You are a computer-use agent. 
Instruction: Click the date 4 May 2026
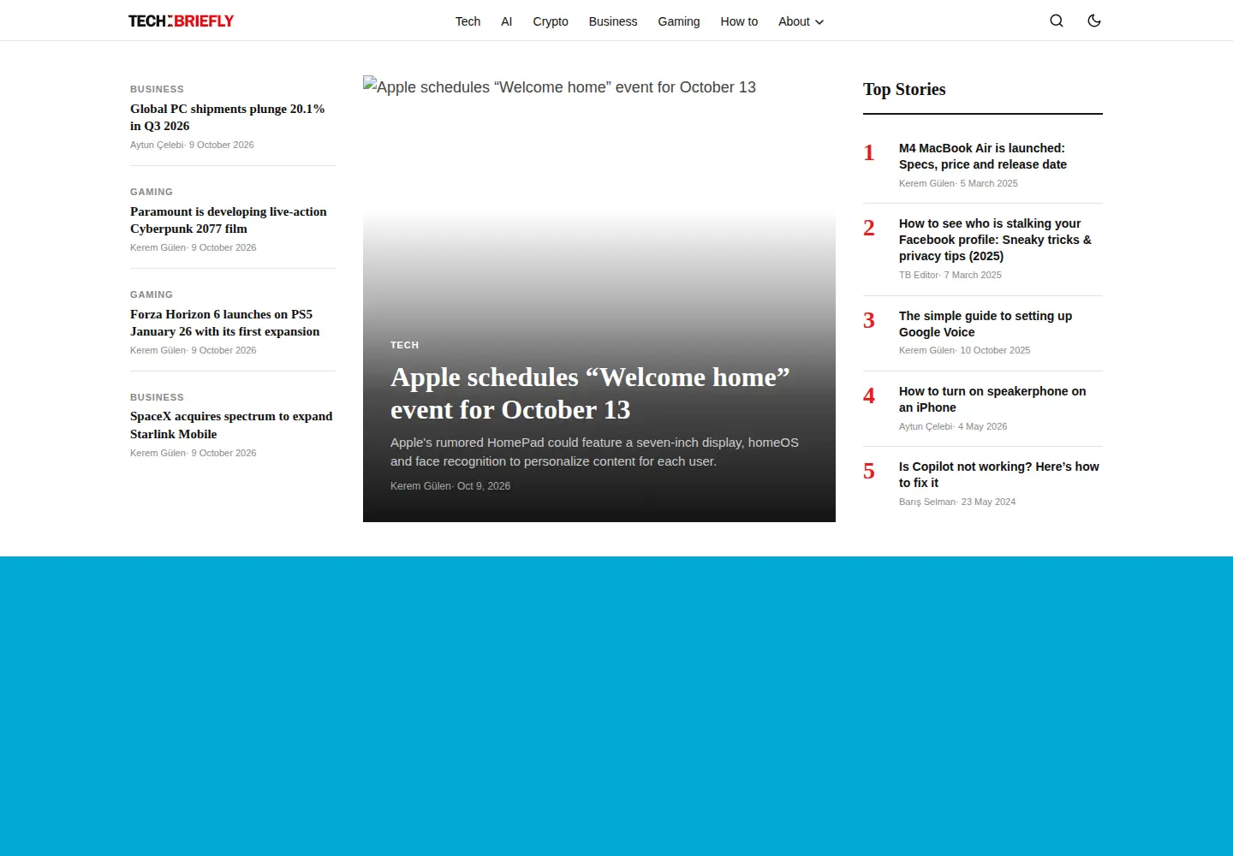point(982,426)
